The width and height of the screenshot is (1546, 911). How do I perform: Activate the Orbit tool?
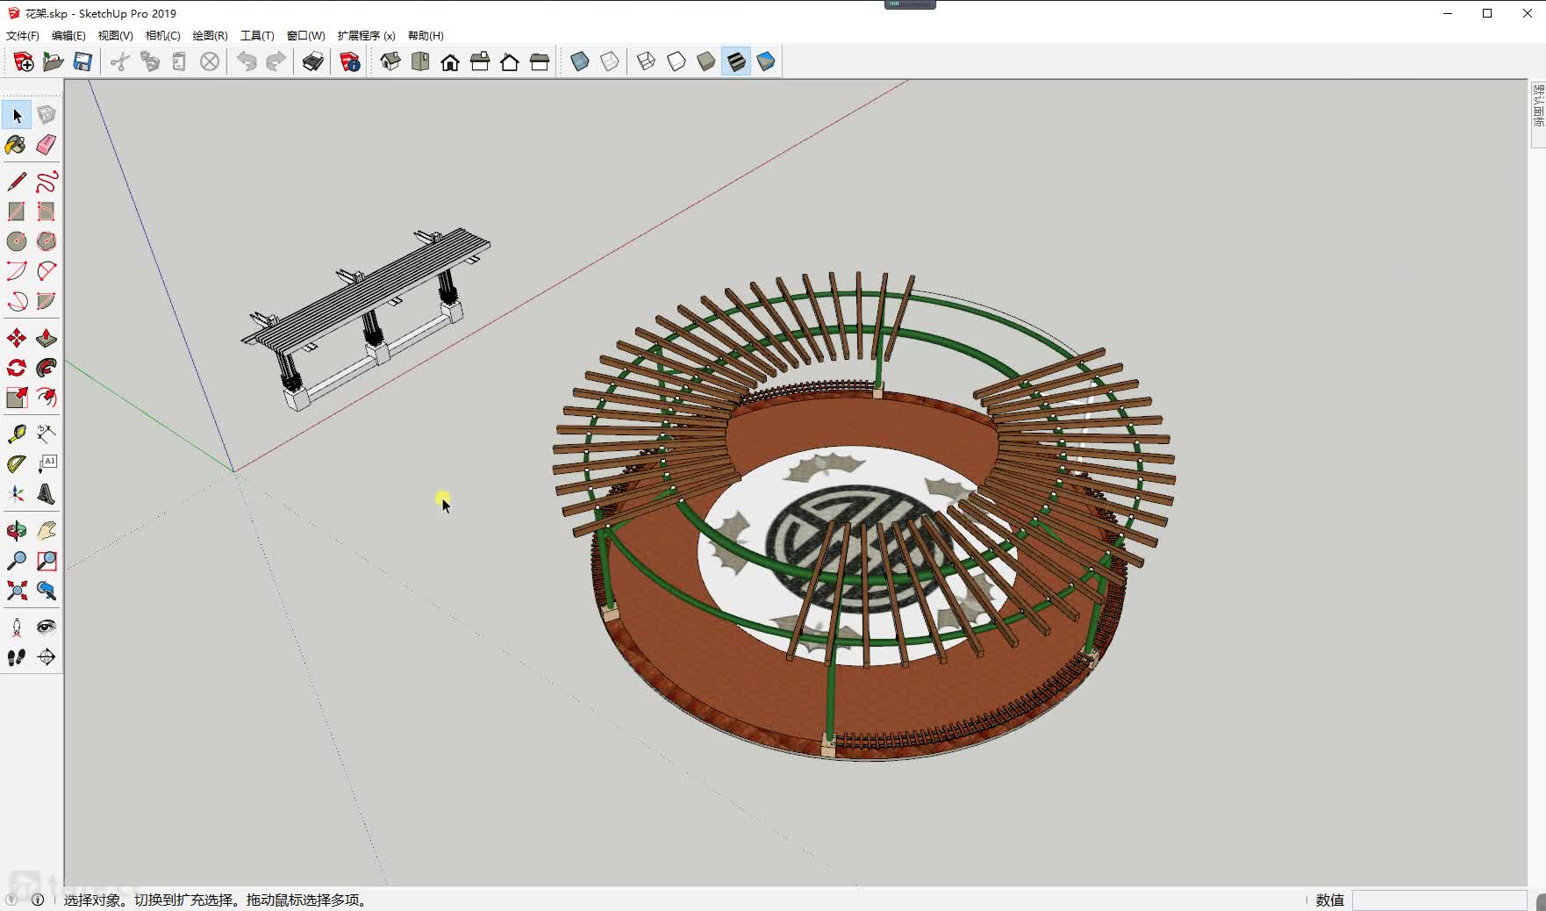click(17, 531)
